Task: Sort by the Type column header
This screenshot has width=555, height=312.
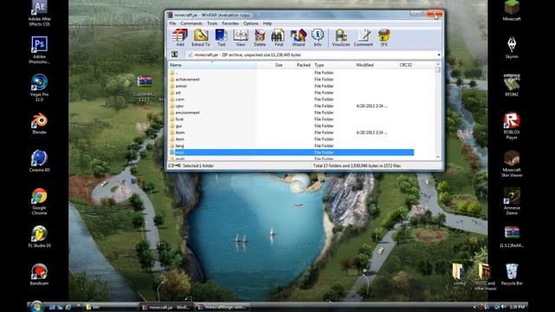Action: tap(333, 65)
